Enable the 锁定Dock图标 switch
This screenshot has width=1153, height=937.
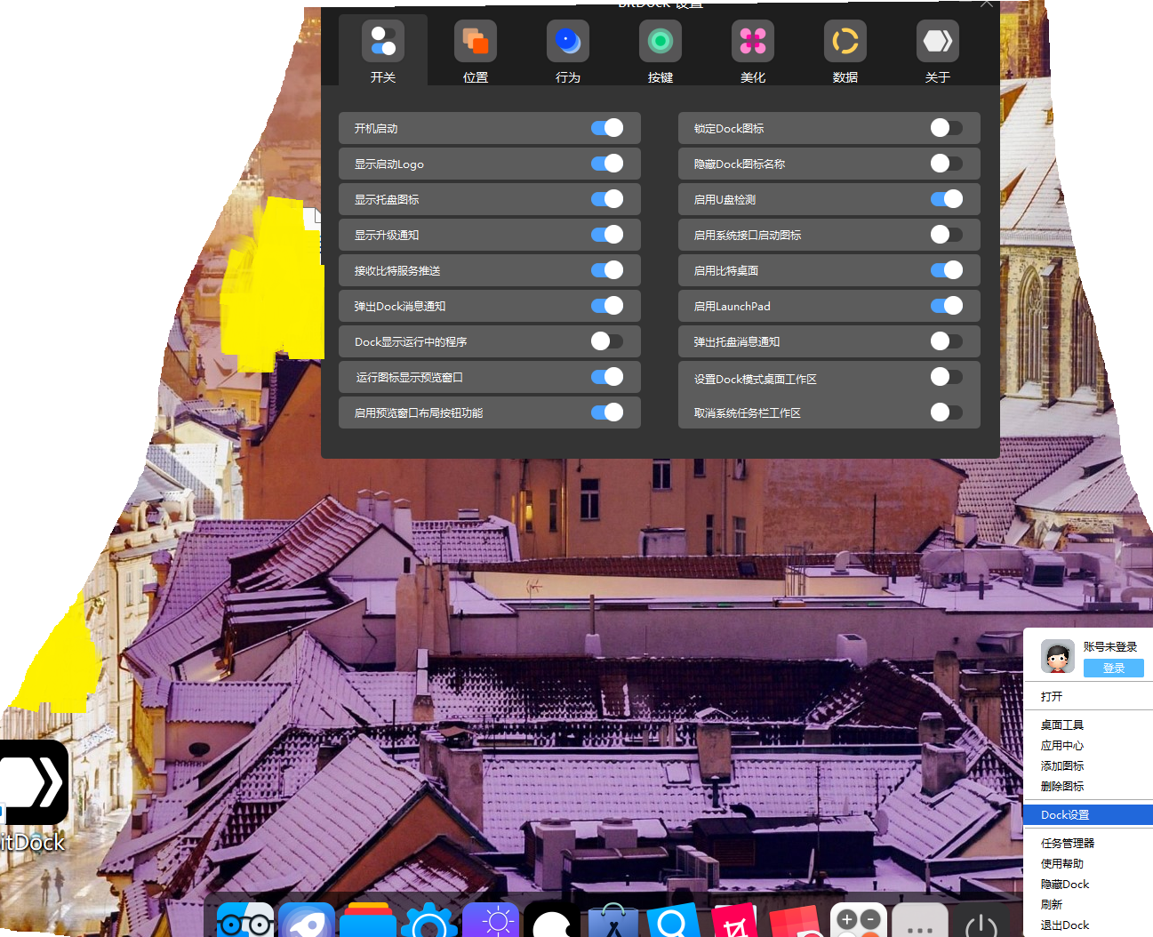click(x=947, y=128)
